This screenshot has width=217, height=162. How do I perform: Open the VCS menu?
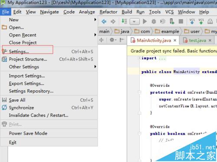pos(169,12)
